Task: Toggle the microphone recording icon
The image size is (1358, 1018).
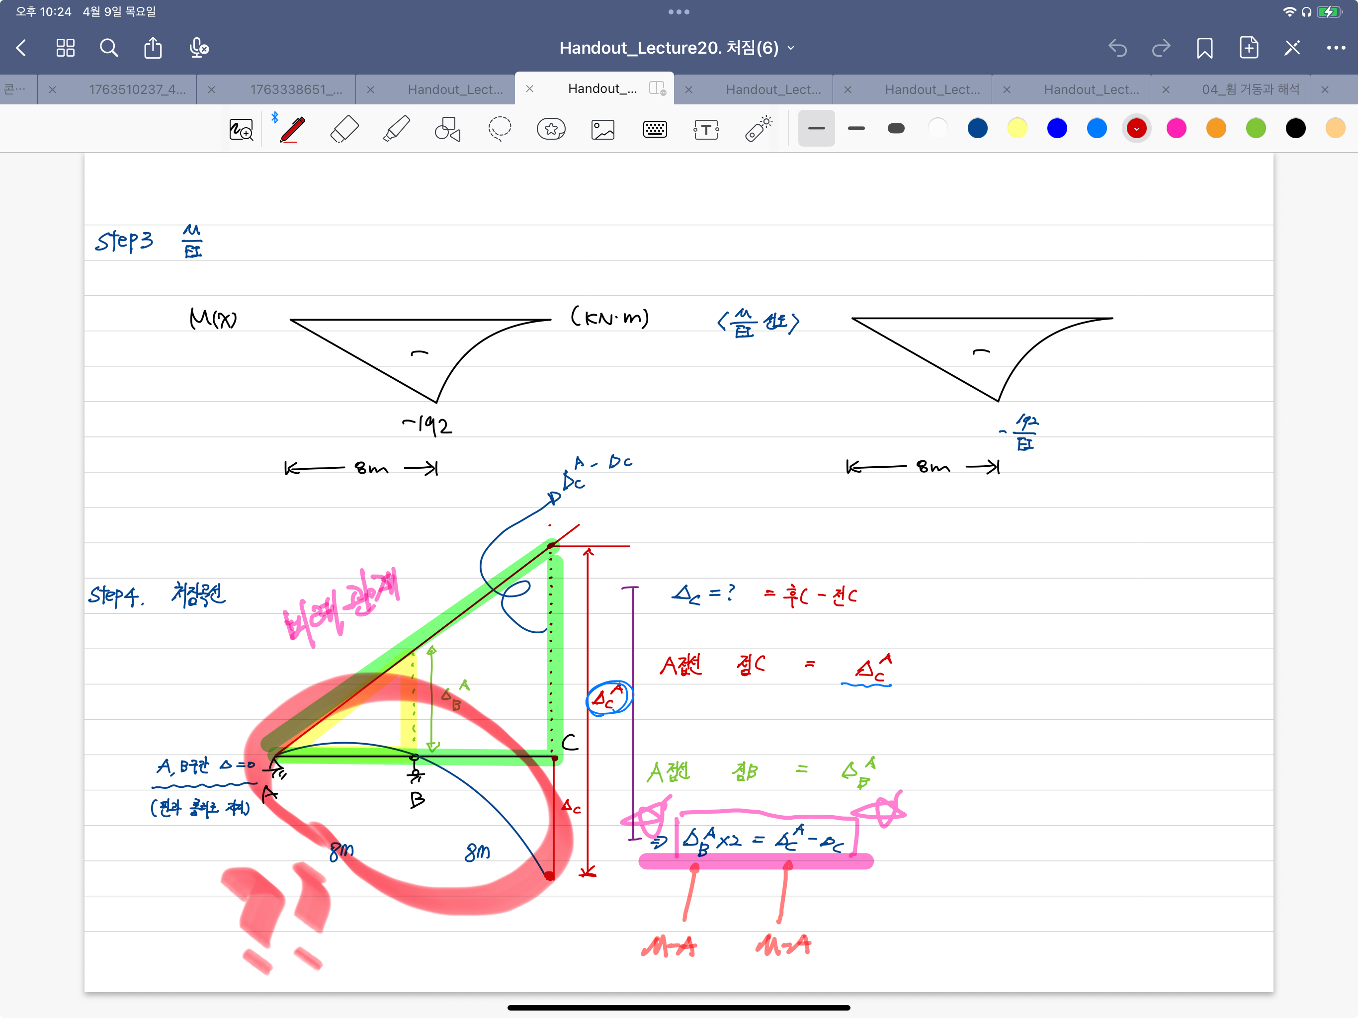Action: pyautogui.click(x=198, y=48)
